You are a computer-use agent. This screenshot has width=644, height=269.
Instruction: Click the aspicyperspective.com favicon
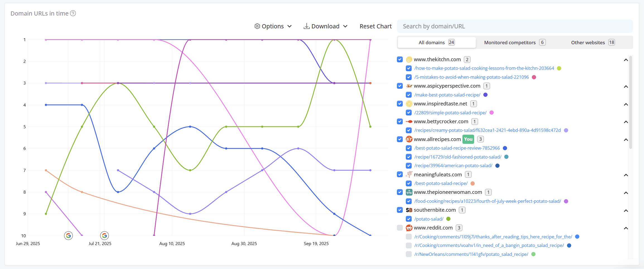click(x=409, y=86)
